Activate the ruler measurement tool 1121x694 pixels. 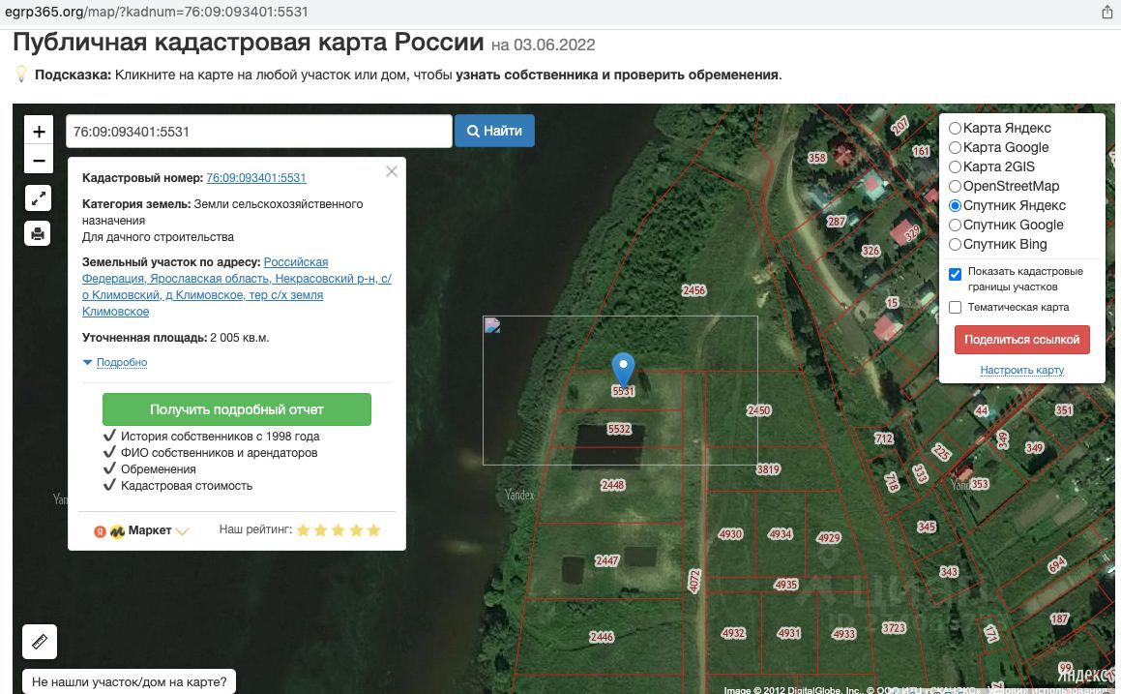click(x=40, y=642)
